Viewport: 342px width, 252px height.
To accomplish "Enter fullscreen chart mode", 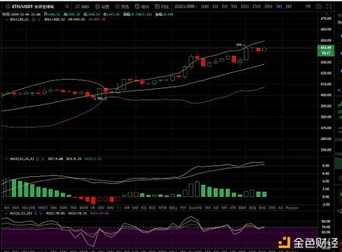I will click(x=329, y=6).
